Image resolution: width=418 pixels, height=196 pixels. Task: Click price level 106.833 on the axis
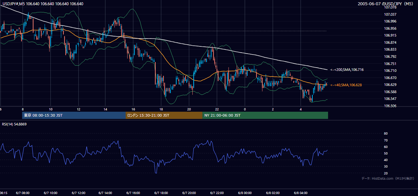click(390, 49)
